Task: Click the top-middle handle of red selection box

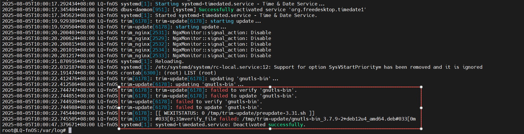Action: point(270,87)
